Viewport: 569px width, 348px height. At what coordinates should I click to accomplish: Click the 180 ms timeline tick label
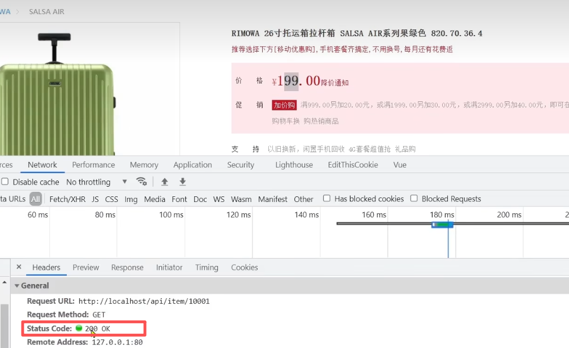(x=442, y=214)
